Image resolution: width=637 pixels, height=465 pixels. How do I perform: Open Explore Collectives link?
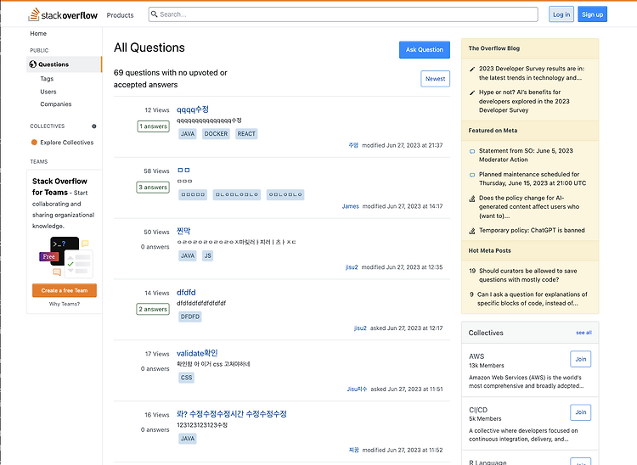pos(67,143)
